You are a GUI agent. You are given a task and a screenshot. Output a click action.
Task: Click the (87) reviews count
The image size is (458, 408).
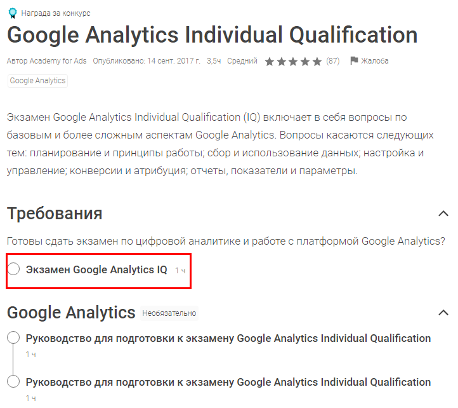[333, 62]
